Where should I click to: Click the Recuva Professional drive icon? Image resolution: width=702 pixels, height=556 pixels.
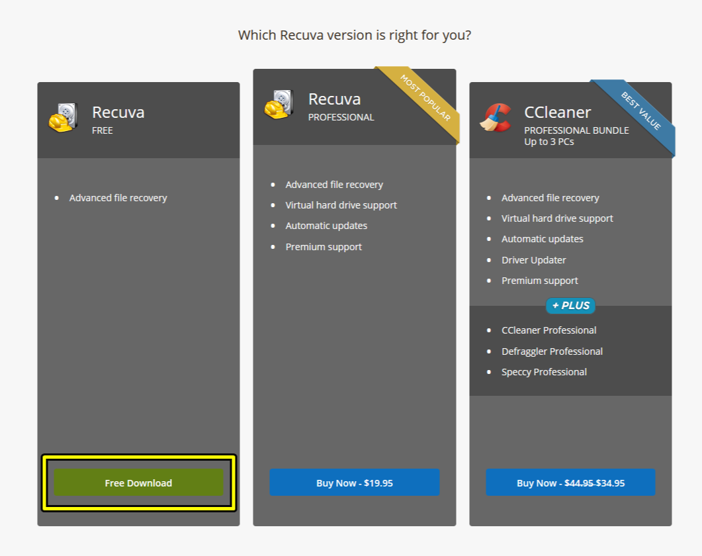point(279,105)
